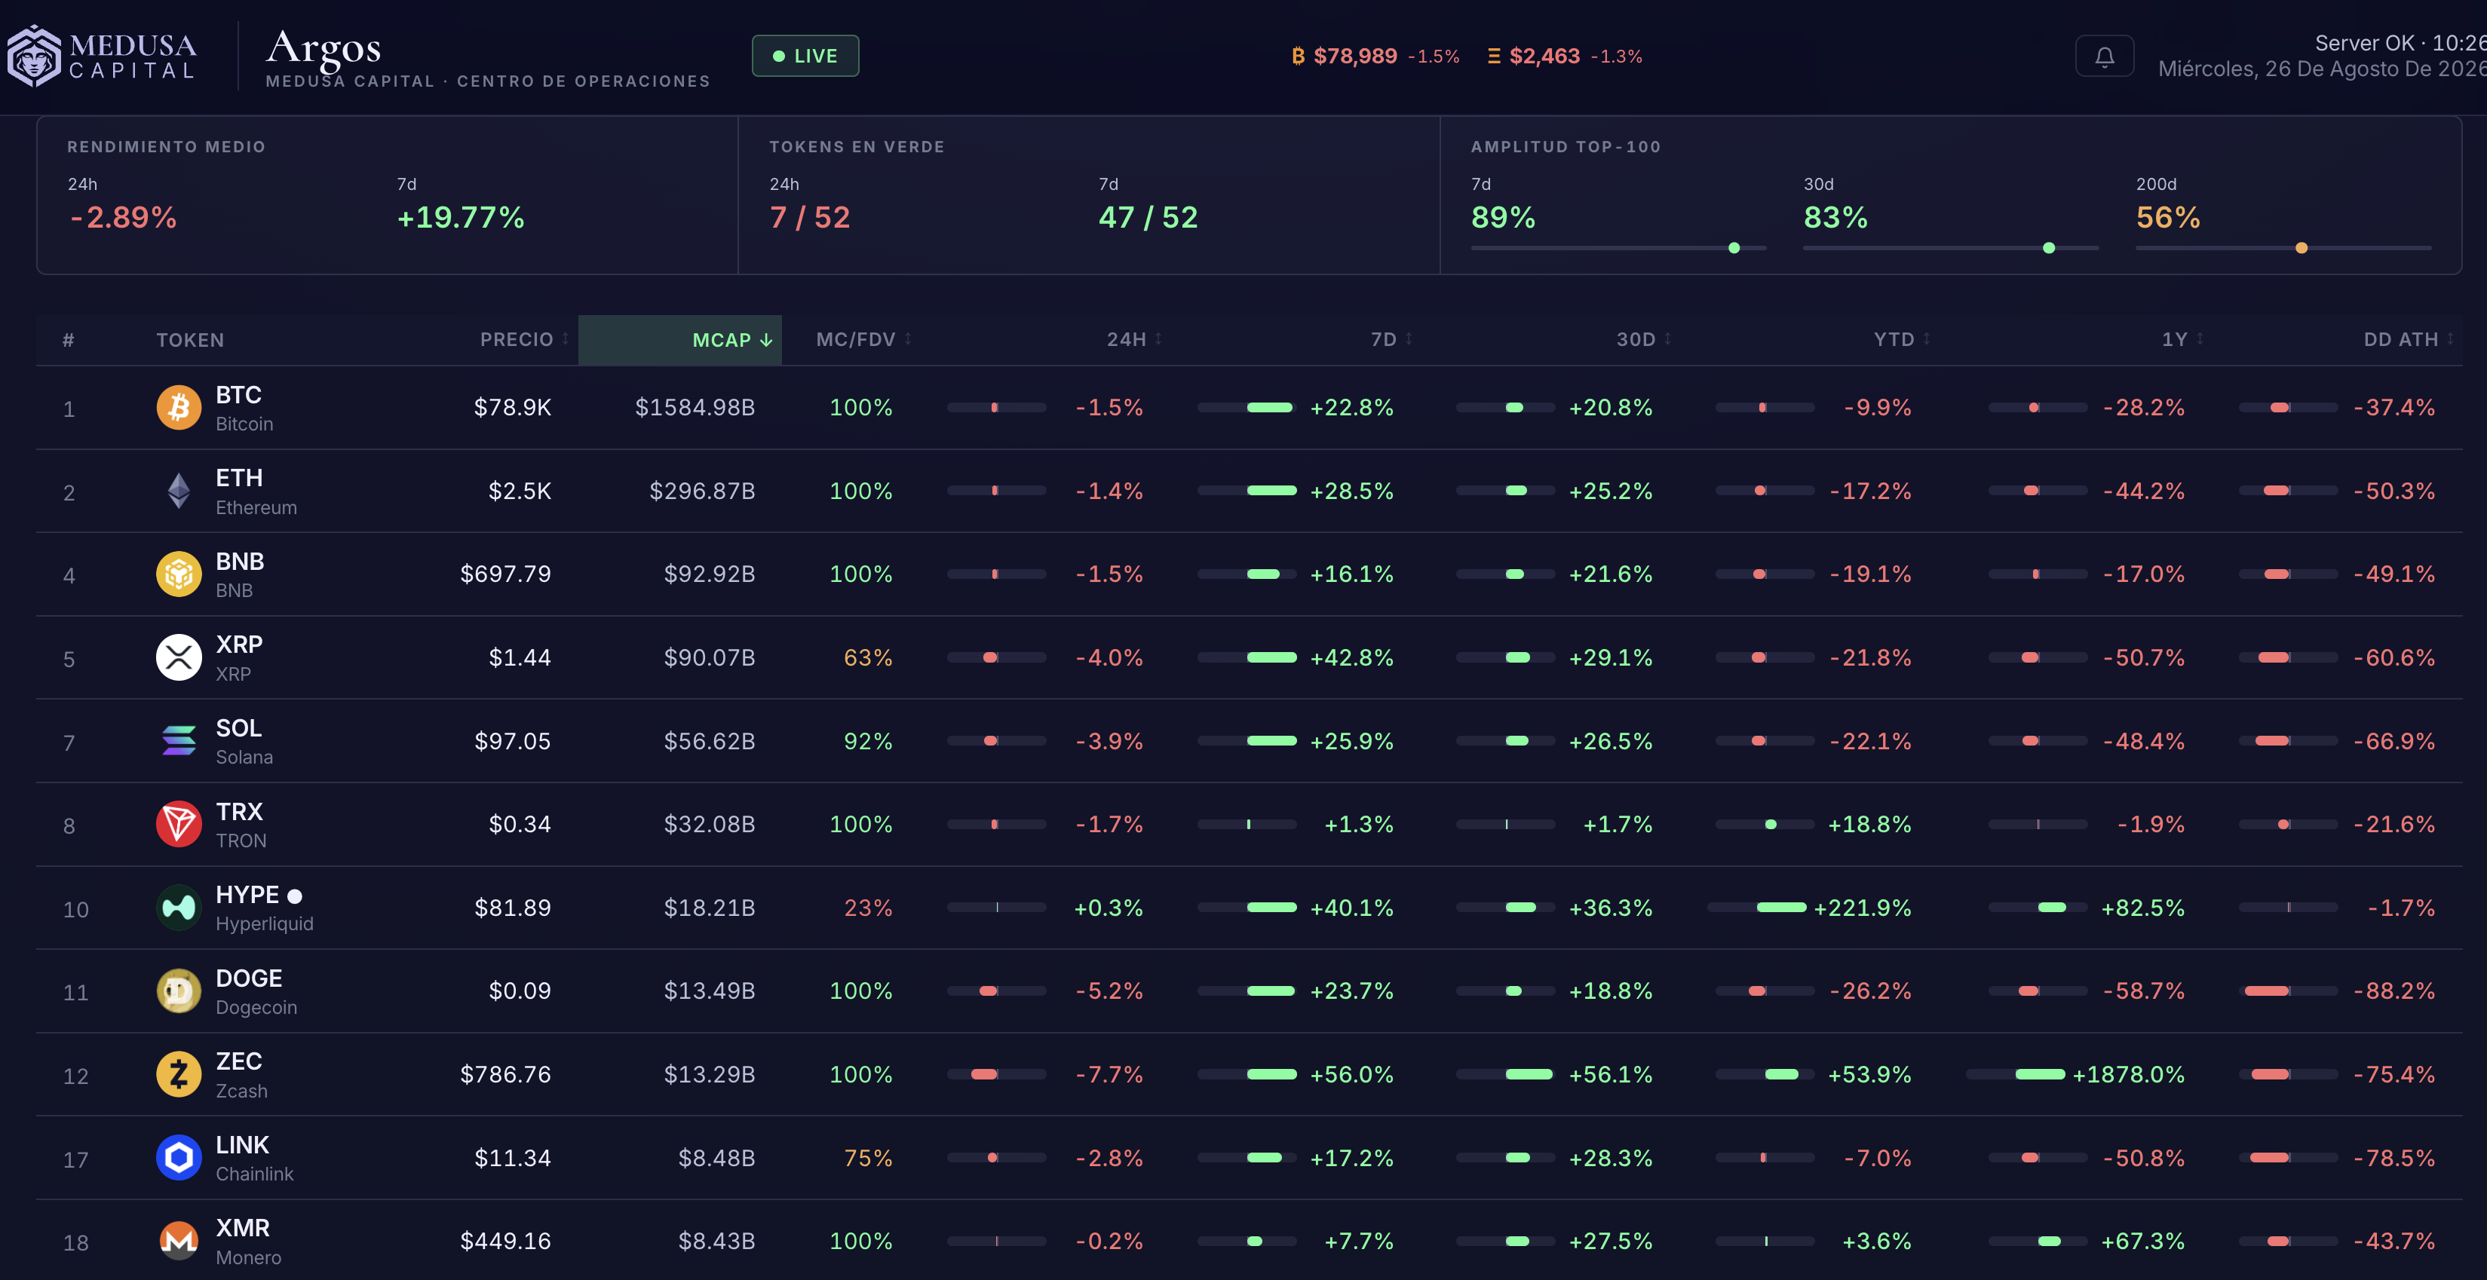Click the TRON token icon
The width and height of the screenshot is (2487, 1280).
[x=179, y=825]
